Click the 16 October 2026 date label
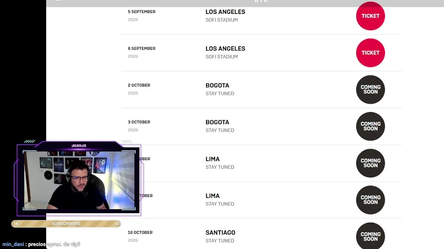Screen dimensions: 444x249 [x=140, y=232]
